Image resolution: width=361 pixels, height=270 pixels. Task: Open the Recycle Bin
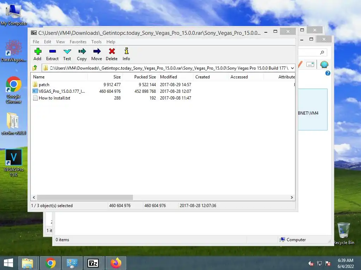click(344, 233)
